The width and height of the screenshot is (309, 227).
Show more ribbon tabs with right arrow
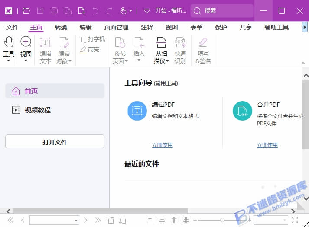tap(305, 27)
